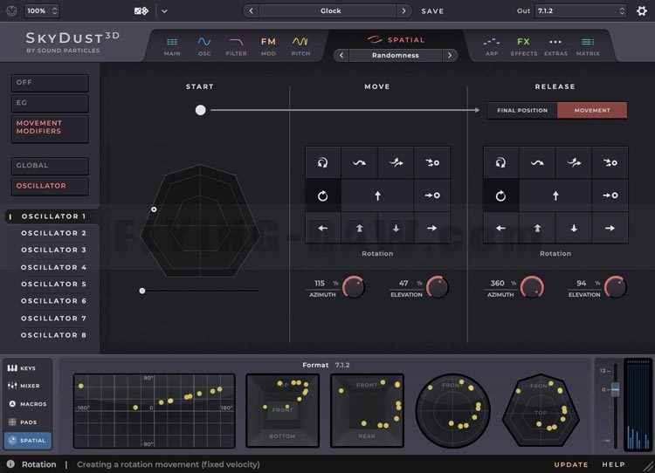Image resolution: width=655 pixels, height=473 pixels.
Task: Open the Glock preset name selector
Action: (327, 10)
